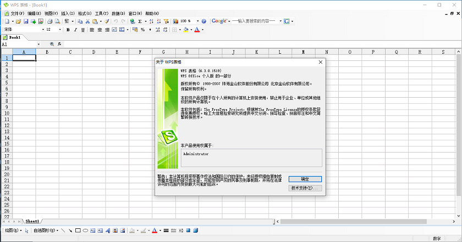Center align cell text
Screen dimensions: 462x242
tap(100, 30)
